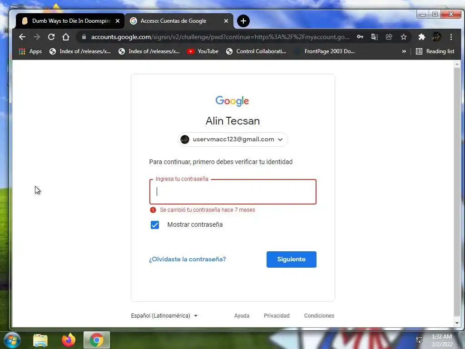The height and width of the screenshot is (349, 465).
Task: Click the lock icon in address bar
Action: point(84,37)
